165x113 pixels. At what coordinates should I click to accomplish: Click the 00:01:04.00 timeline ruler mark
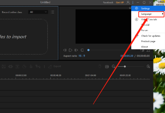[x=91, y=75]
